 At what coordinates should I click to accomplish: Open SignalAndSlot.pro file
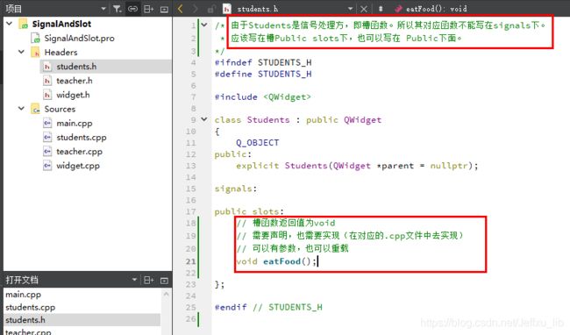tap(79, 39)
